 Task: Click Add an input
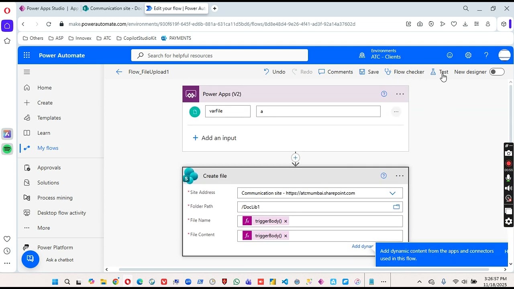click(x=214, y=138)
